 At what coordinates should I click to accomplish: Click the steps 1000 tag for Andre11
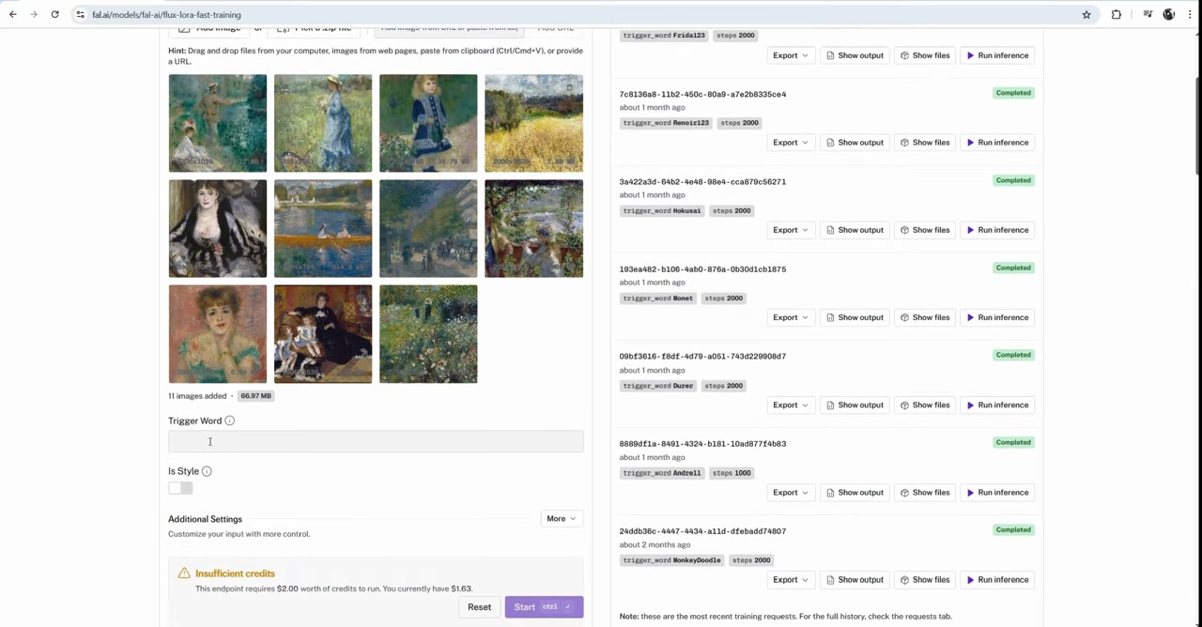pyautogui.click(x=731, y=473)
